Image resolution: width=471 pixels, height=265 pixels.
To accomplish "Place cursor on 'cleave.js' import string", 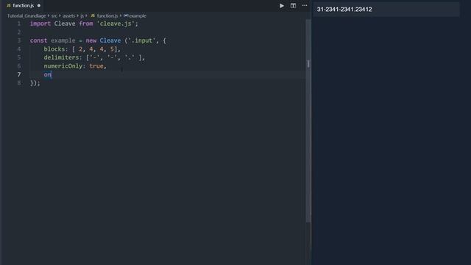I will pyautogui.click(x=116, y=24).
